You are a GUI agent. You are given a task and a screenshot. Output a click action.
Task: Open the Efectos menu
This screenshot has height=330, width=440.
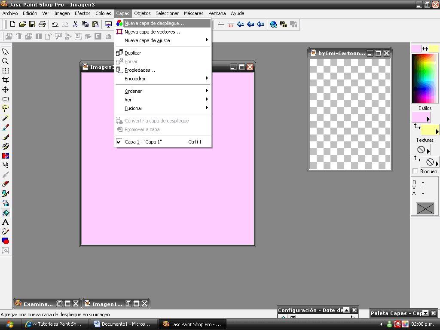pos(82,13)
